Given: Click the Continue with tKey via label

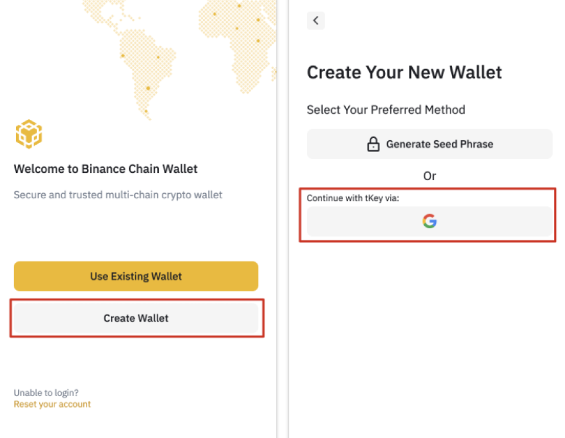Looking at the screenshot, I should [353, 198].
